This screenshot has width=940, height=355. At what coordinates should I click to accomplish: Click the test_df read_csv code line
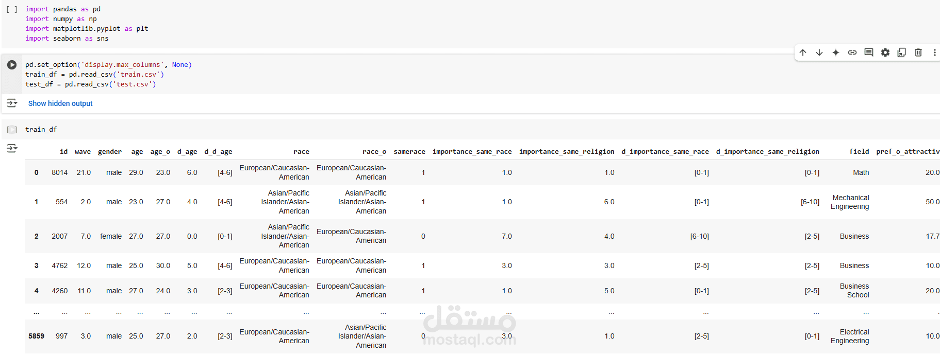tap(91, 84)
